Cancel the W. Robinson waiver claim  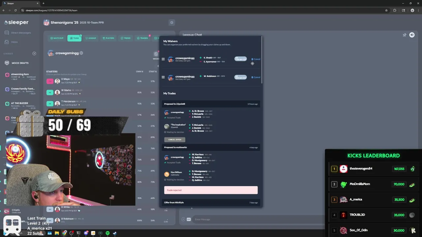pyautogui.click(x=256, y=77)
